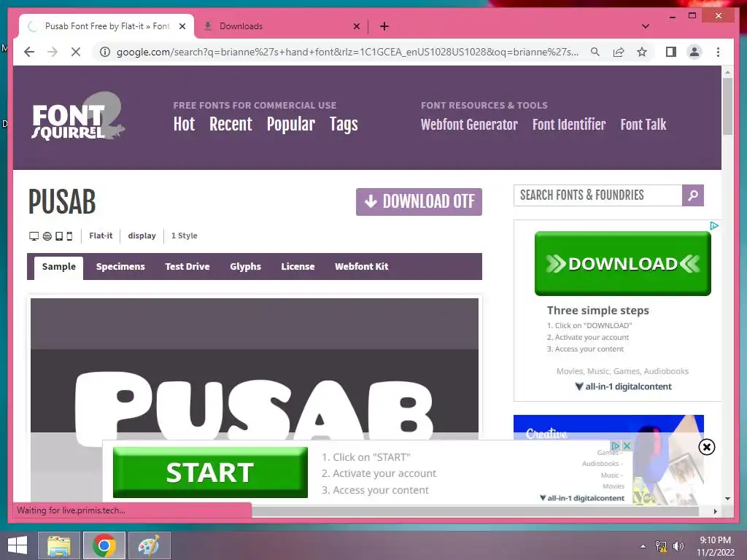Click the Chrome taskbar icon
The image size is (747, 560).
[104, 545]
